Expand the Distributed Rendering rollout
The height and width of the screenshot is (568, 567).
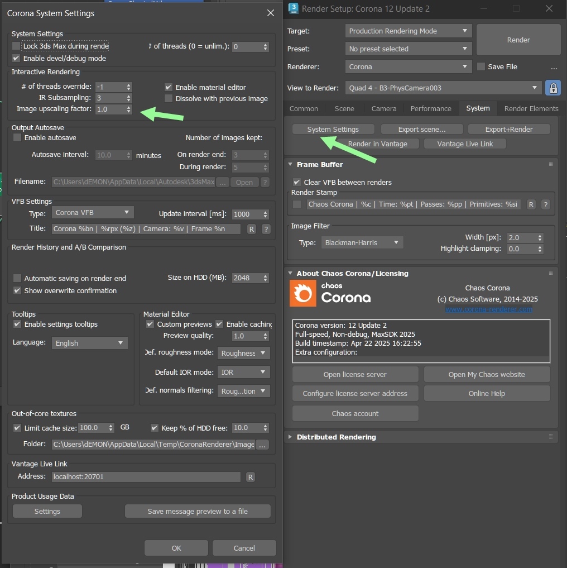pos(290,437)
